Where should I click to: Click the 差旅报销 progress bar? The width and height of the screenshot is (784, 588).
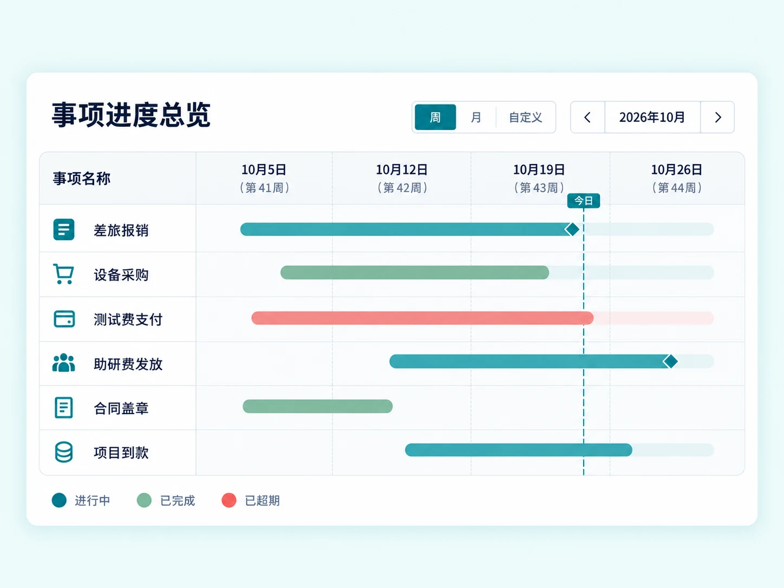[x=409, y=230]
